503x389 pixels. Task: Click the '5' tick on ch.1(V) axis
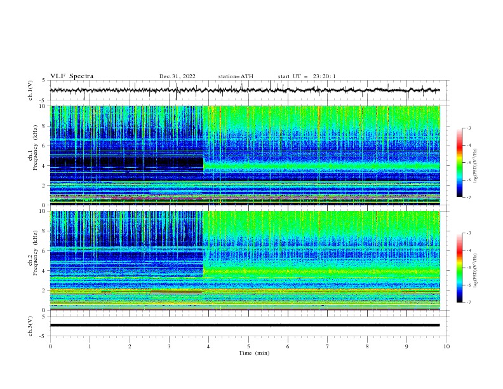coord(43,80)
